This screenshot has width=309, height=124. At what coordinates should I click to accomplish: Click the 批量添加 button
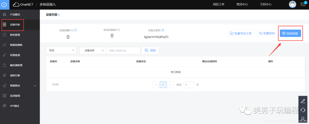(x=267, y=33)
